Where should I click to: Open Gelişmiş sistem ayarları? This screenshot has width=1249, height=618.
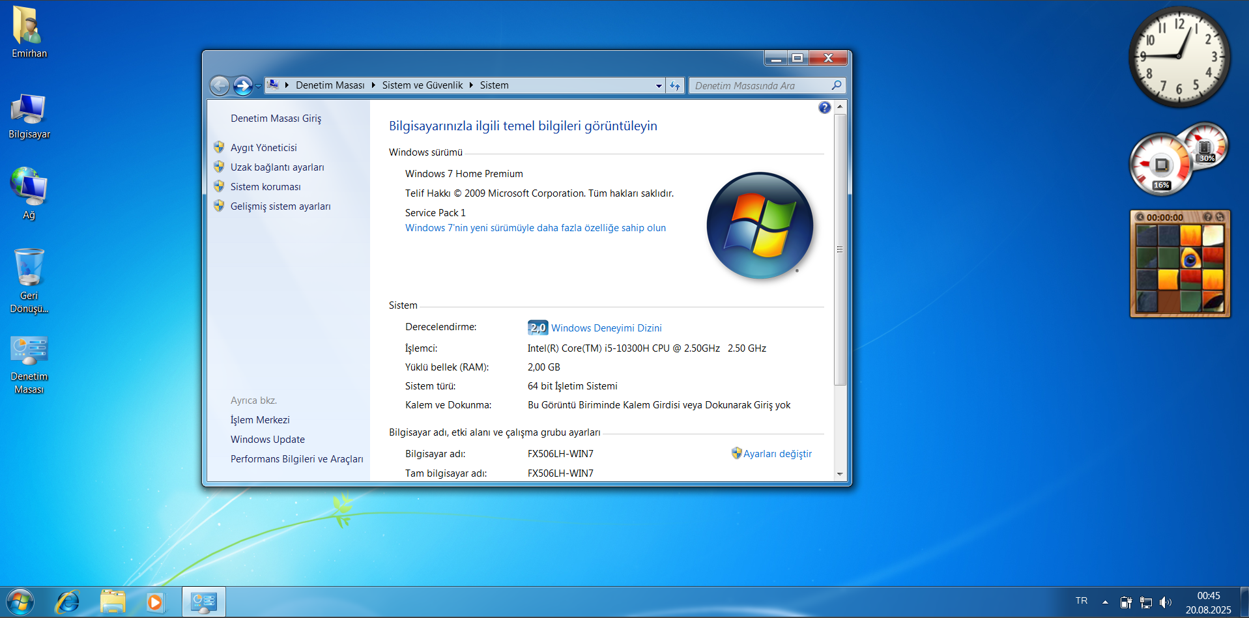pos(280,206)
